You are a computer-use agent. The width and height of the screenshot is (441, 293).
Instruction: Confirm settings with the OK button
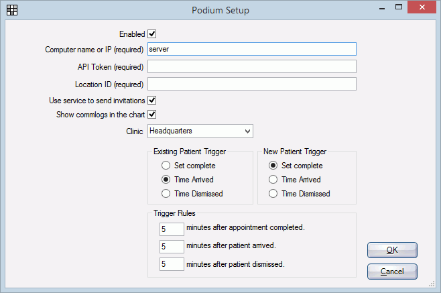click(x=392, y=250)
